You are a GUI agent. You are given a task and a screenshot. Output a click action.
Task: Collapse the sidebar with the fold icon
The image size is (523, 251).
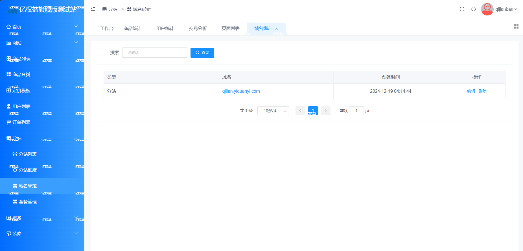pyautogui.click(x=93, y=9)
